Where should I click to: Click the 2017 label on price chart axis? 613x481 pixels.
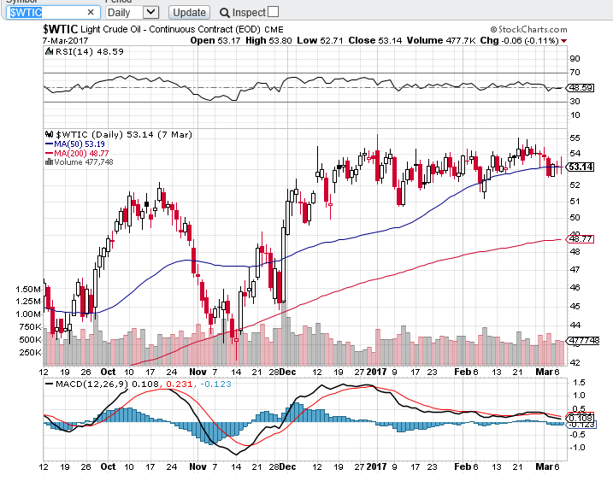point(376,372)
